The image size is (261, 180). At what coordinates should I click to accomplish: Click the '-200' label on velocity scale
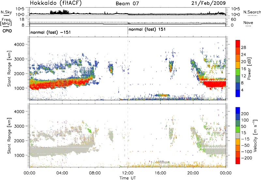tap(247, 158)
